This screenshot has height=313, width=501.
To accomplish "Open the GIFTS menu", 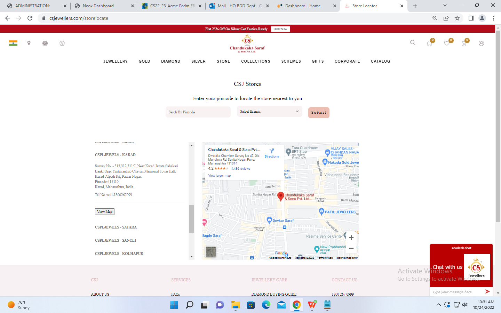I will pos(318,61).
